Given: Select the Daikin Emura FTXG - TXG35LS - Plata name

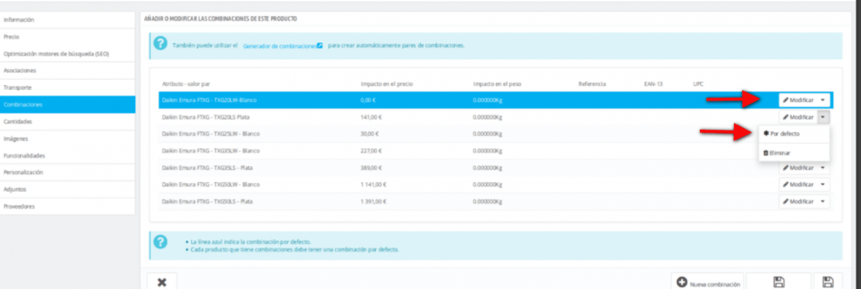Looking at the screenshot, I should click(x=207, y=168).
